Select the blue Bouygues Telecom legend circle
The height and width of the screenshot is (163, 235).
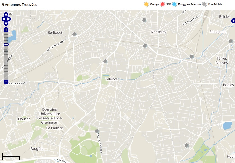click(175, 4)
